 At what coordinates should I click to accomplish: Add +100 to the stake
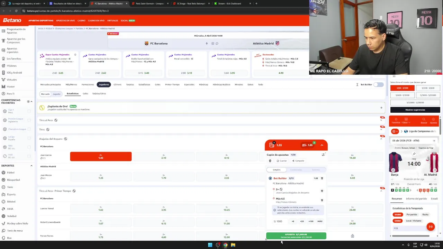point(311,221)
